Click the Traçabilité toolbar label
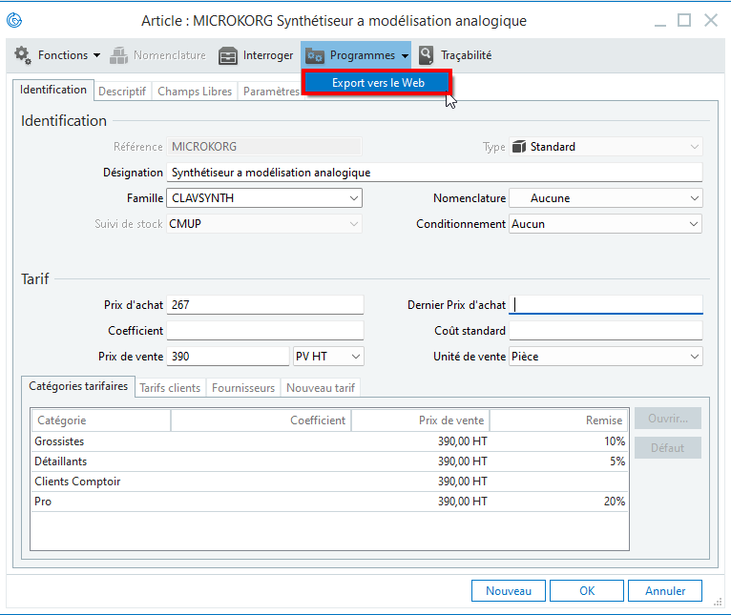 467,55
